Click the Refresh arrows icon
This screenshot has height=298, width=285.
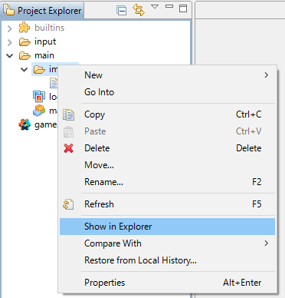coord(68,204)
